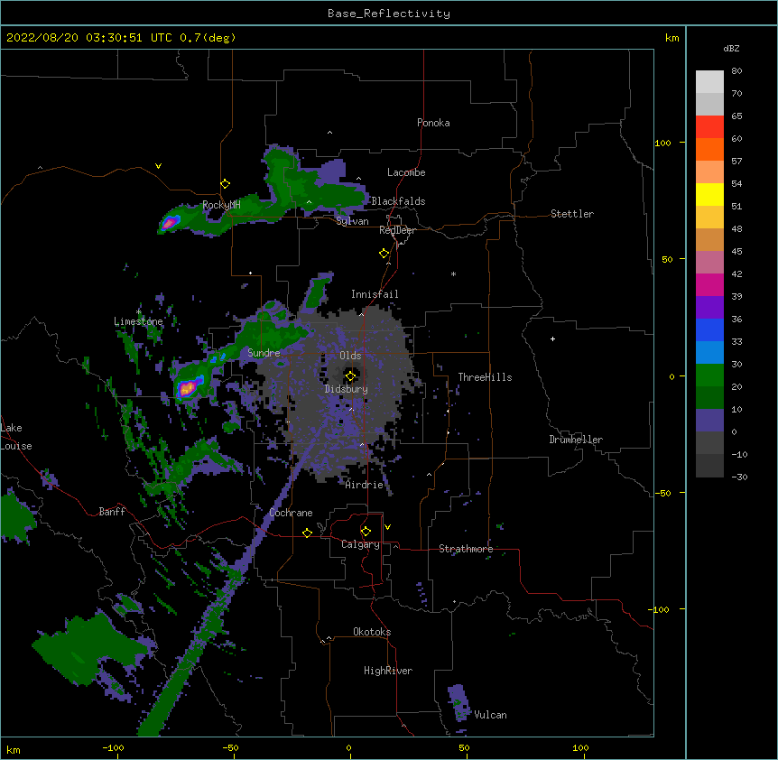Click the white plus marker north of Drumheller
Image resolution: width=778 pixels, height=760 pixels.
point(552,338)
